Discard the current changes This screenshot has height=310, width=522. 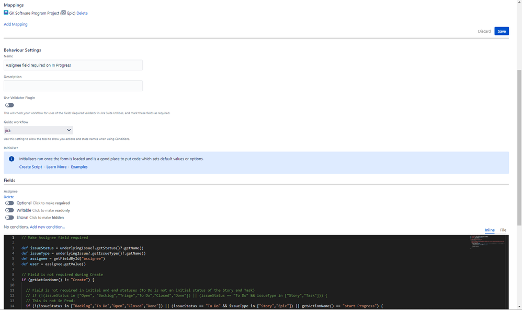484,31
